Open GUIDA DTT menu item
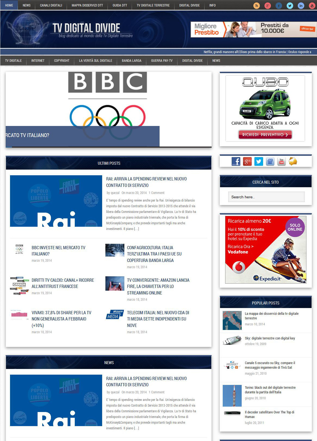 click(x=120, y=5)
